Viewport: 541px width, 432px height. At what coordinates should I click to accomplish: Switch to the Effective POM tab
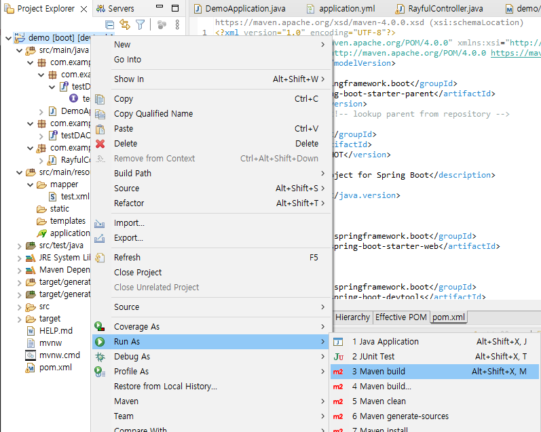pos(401,317)
